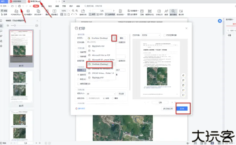Select the portrait orientation radio button
Viewport: 236px width, 145px height.
coord(104,98)
